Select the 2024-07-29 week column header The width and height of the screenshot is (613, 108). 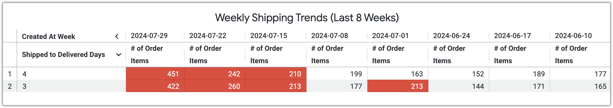click(x=149, y=36)
